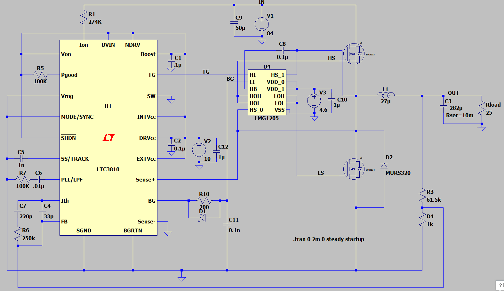Screen dimensions: 504x291
Task: Click the Pgood pin label
Action: click(69, 75)
